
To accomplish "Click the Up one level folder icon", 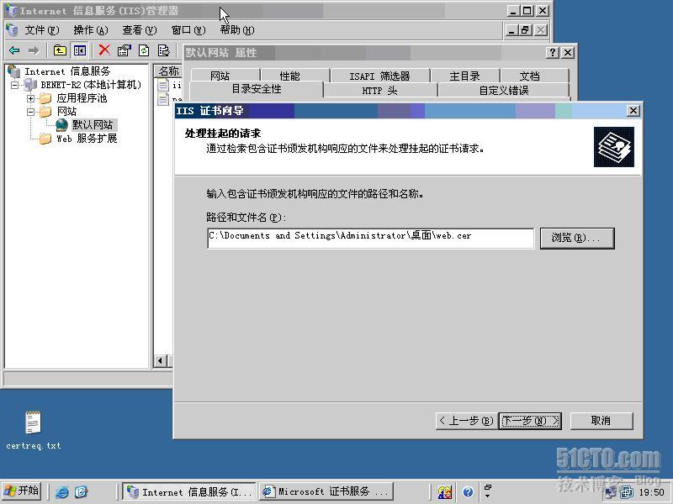I will [x=60, y=50].
